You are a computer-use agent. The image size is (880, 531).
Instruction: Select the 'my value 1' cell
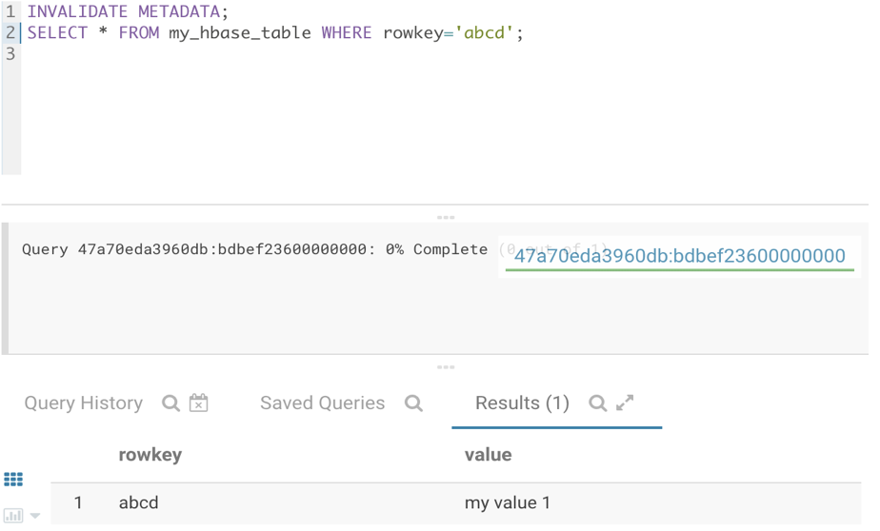[508, 502]
